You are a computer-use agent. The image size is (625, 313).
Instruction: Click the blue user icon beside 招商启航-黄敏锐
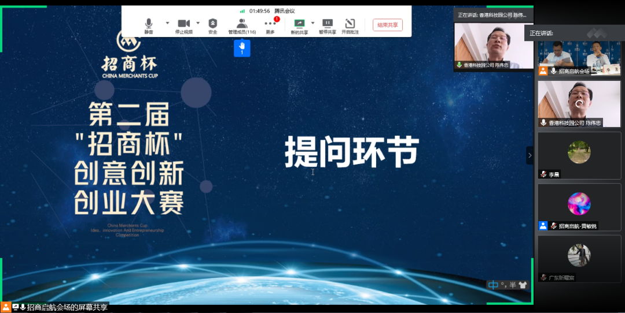pyautogui.click(x=543, y=226)
